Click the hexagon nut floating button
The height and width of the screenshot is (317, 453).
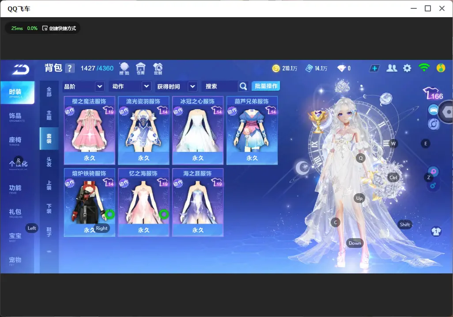point(447,112)
